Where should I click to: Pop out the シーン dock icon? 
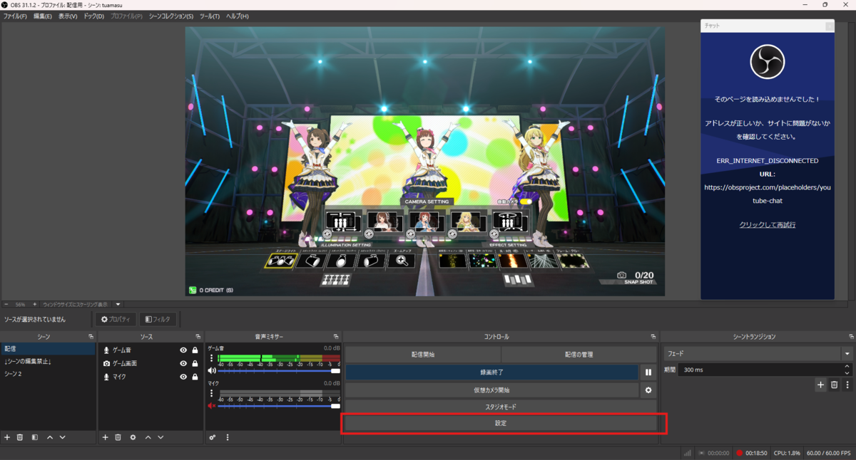tap(91, 336)
